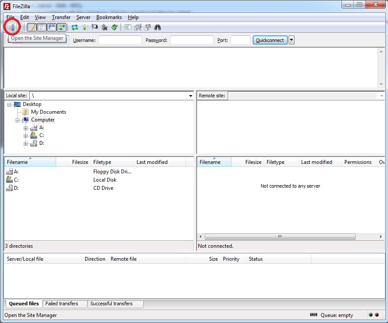Open the Bookmarks menu
The image size is (388, 323).
click(109, 17)
